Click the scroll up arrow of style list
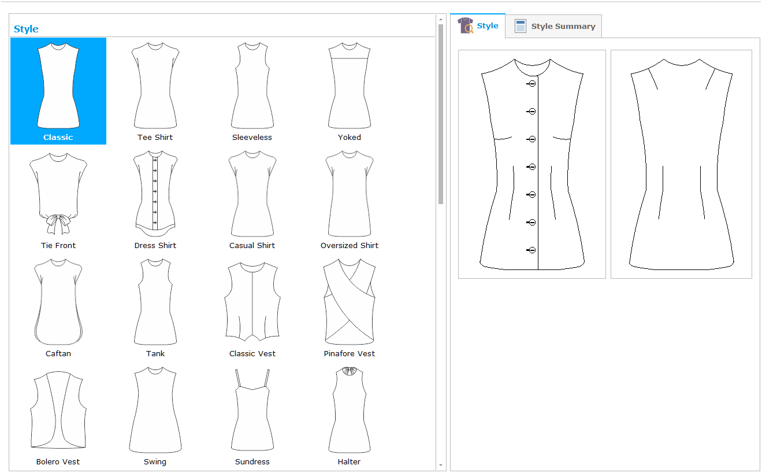The image size is (762, 473). coord(441,19)
